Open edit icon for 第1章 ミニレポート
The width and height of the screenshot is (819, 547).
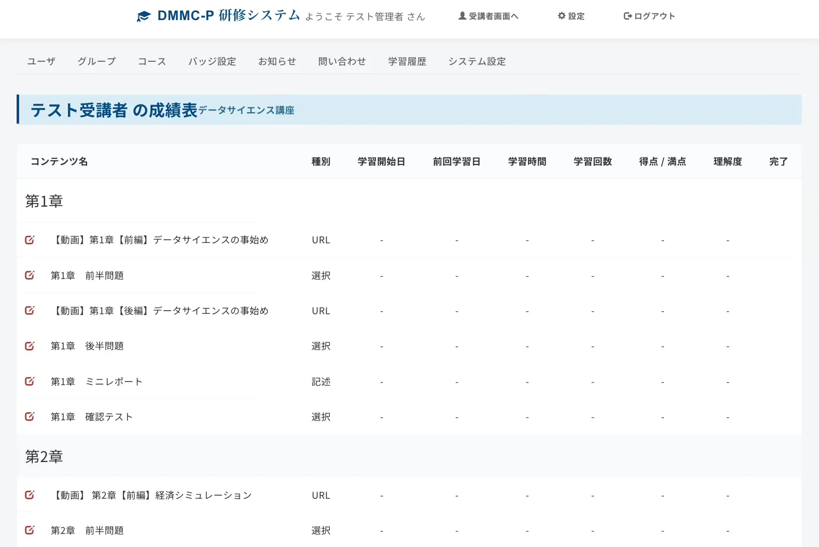pos(30,382)
